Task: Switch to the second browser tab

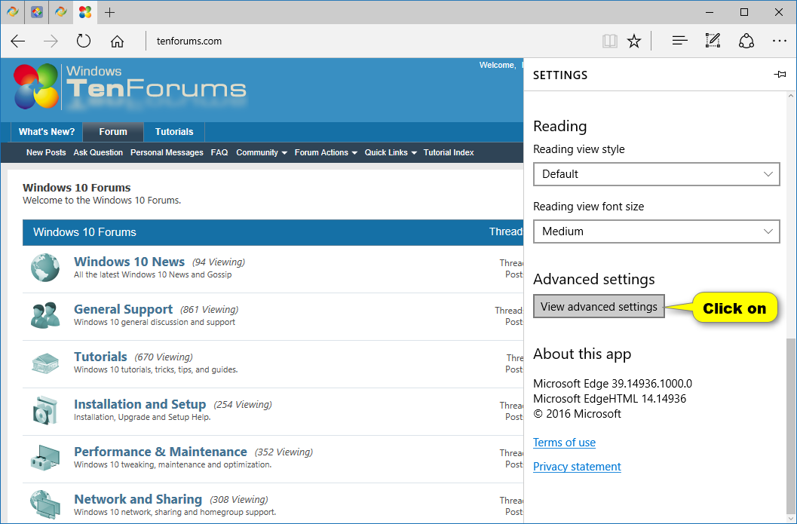Action: 37,12
